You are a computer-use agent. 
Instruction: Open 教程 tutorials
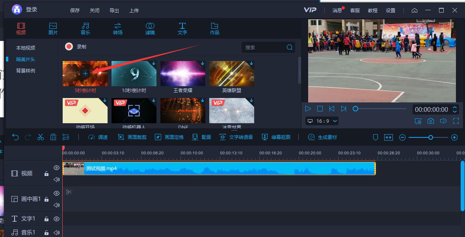(x=373, y=10)
